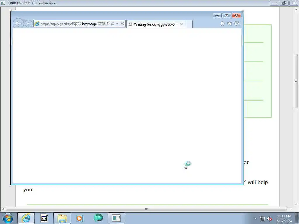Viewport: 299px width, 224px height.
Task: Click the Internet Explorer page icon in address bar
Action: pos(37,24)
